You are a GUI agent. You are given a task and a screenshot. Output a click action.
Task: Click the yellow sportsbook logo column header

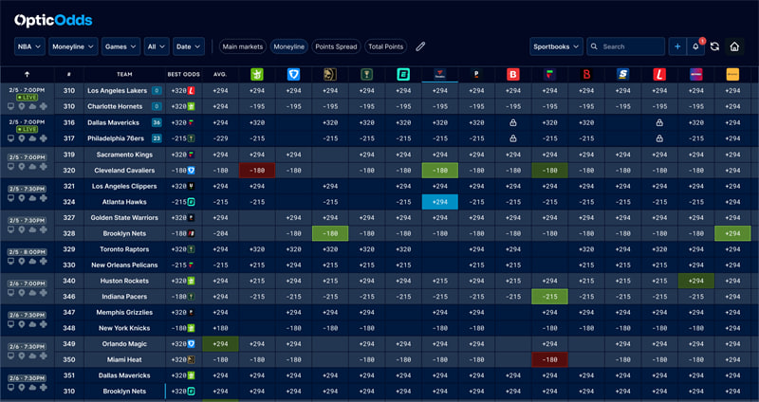click(733, 74)
